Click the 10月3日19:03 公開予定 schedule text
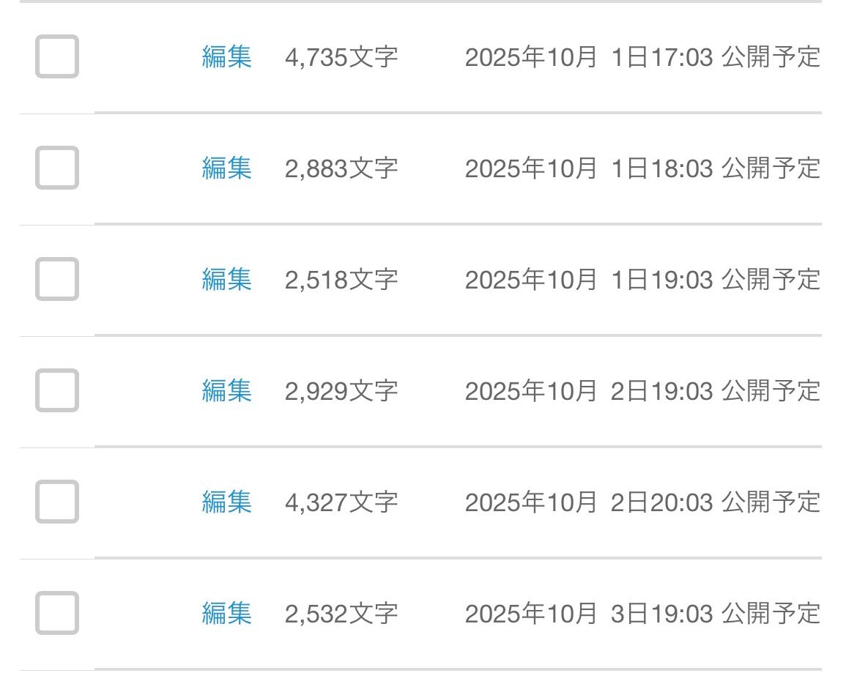This screenshot has width=857, height=673. pos(642,614)
